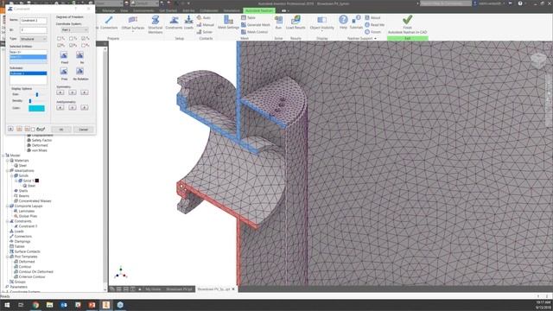Open the Constraints ribbon tool
This screenshot has width=553, height=311.
[x=174, y=22]
